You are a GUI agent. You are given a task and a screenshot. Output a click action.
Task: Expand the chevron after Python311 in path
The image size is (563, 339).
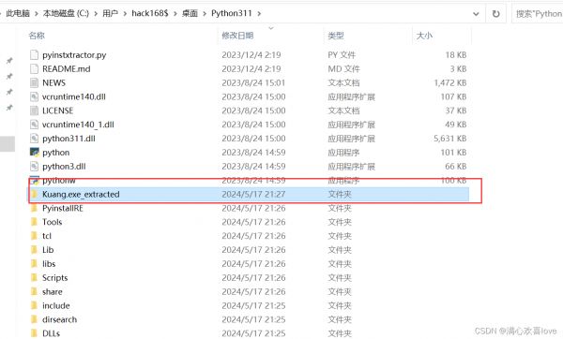click(259, 14)
